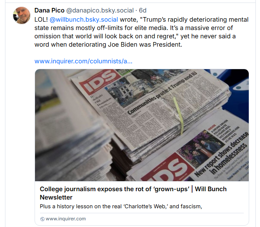
Task: Click the 'Will Bunch Newsletter' title line
Action: [x=56, y=197]
